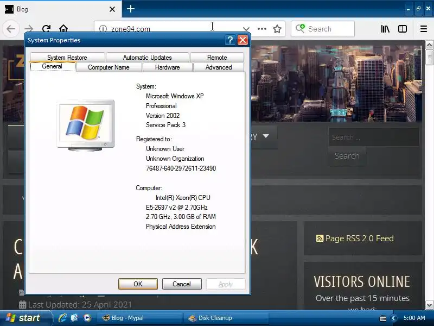
Task: Launch Internet Explorer from Quick Launch
Action: (62, 318)
